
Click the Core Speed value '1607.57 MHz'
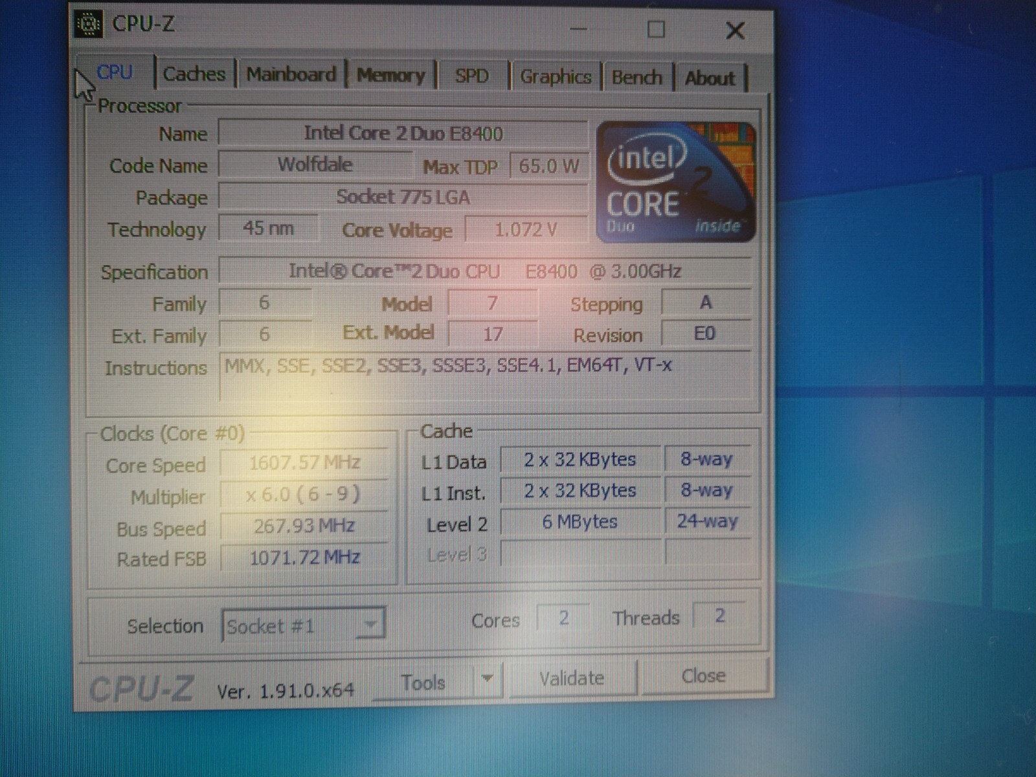tap(304, 462)
